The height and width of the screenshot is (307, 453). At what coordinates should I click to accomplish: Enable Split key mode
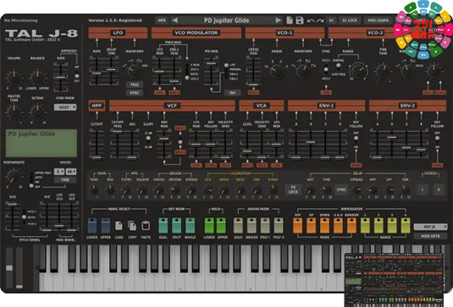(176, 226)
